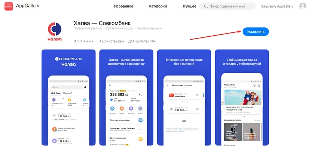
Task: Click the Huawei AppGallery logo icon
Action: pos(9,6)
